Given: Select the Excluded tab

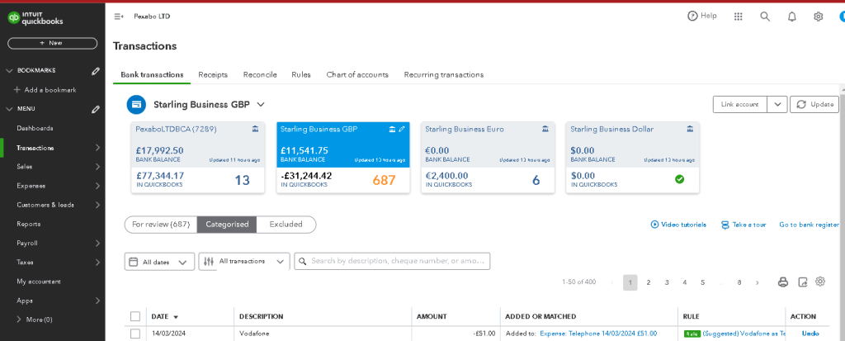Looking at the screenshot, I should click(286, 225).
